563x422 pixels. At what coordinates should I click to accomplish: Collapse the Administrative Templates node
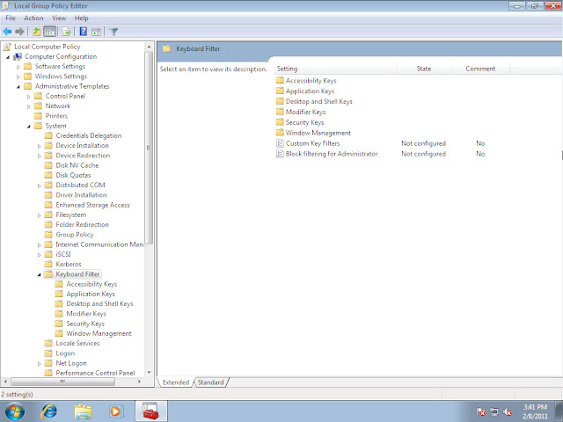point(18,87)
